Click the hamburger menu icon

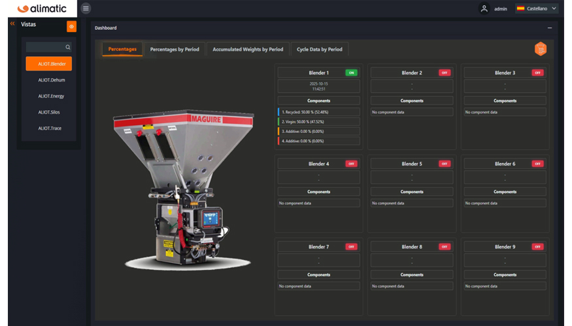[86, 8]
